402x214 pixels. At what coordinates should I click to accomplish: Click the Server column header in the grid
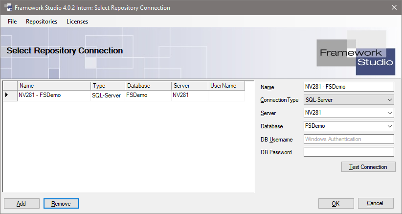[x=190, y=86]
